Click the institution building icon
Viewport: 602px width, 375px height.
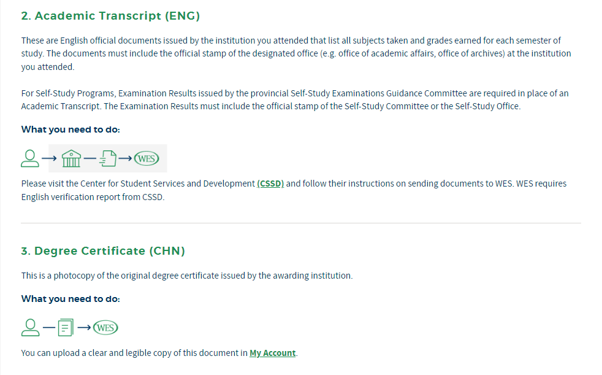71,158
